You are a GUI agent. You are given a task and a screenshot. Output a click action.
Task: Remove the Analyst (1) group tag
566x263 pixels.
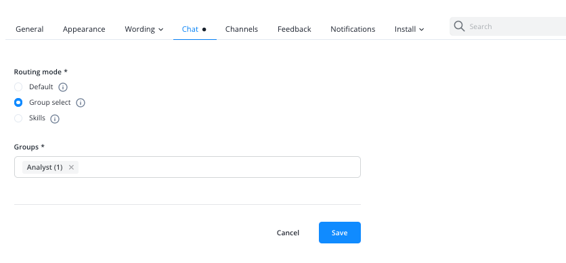[71, 167]
